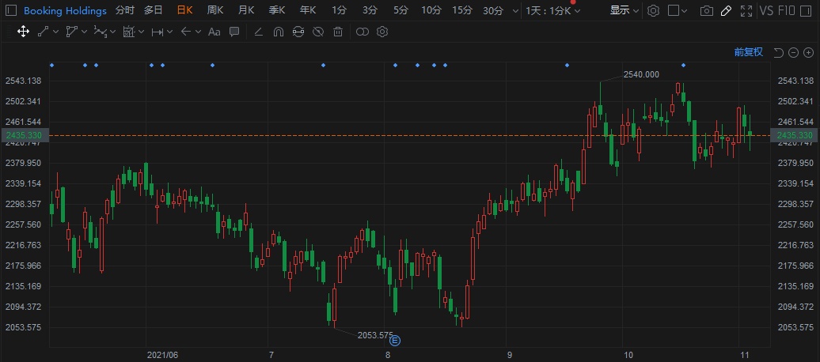Select the move/pan cursor tool
The width and height of the screenshot is (820, 362).
tap(23, 32)
